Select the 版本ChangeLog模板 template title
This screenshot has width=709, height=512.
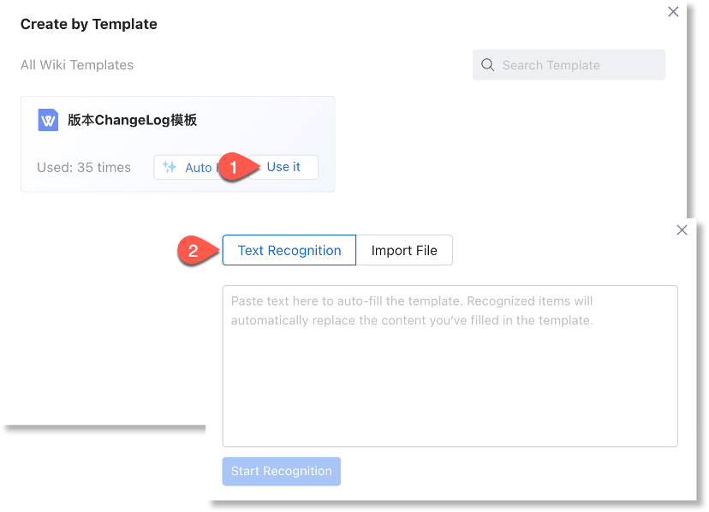[133, 120]
